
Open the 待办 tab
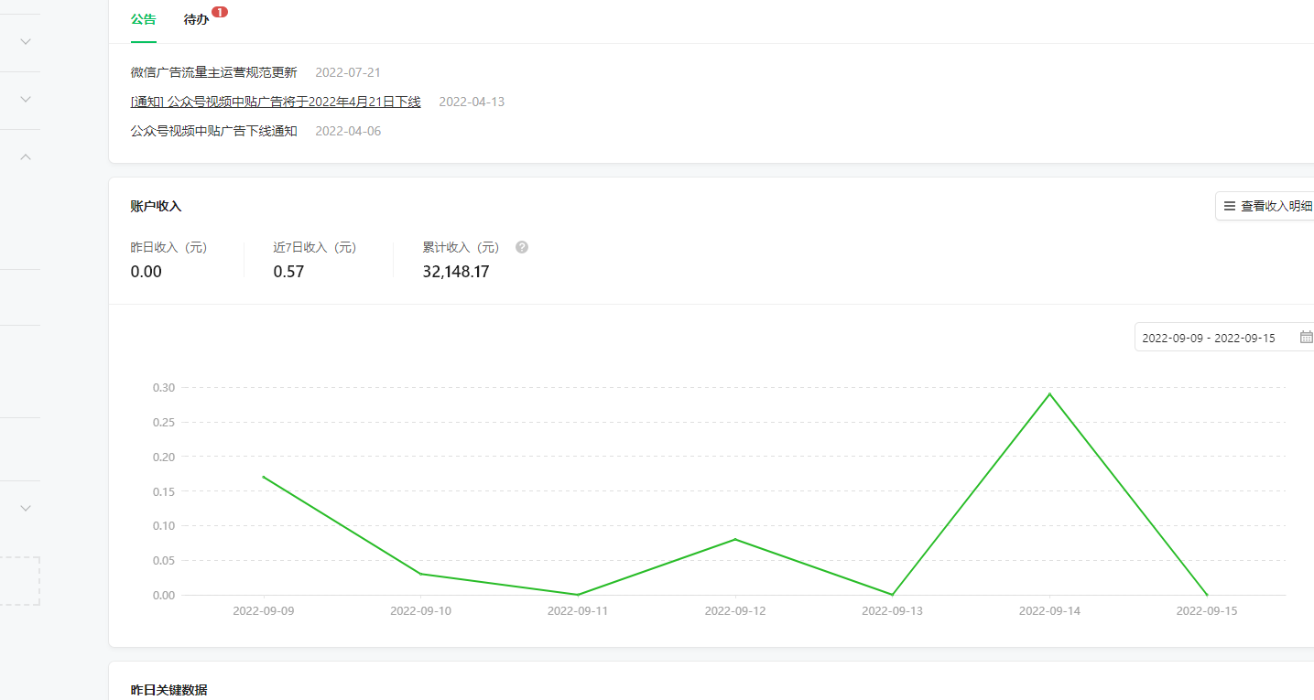[x=196, y=19]
